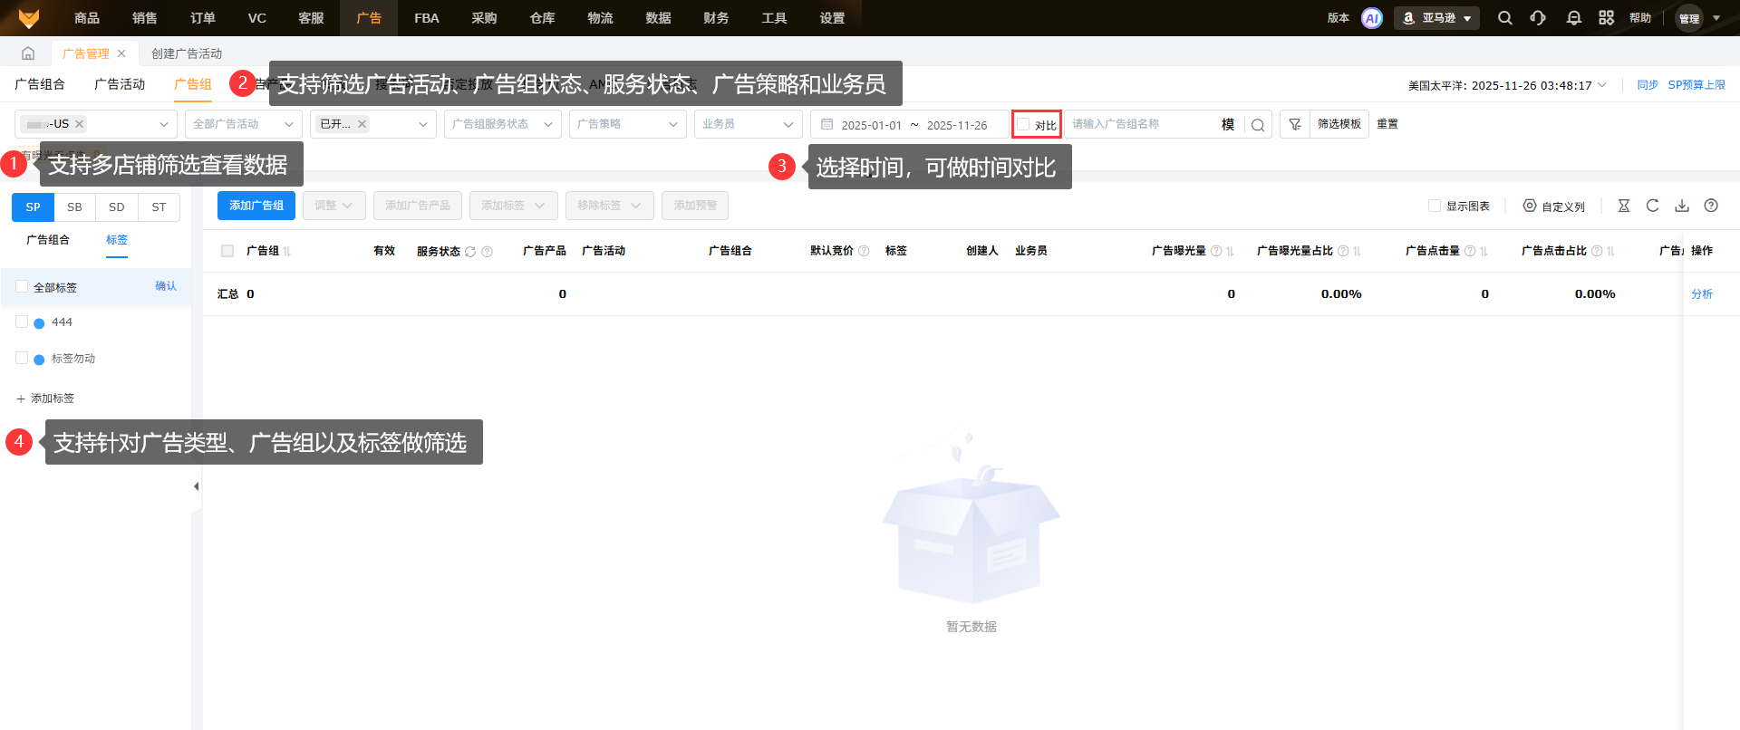Screen dimensions: 1740x730
Task: Sort by 广告曝光量 column
Action: click(x=1230, y=252)
